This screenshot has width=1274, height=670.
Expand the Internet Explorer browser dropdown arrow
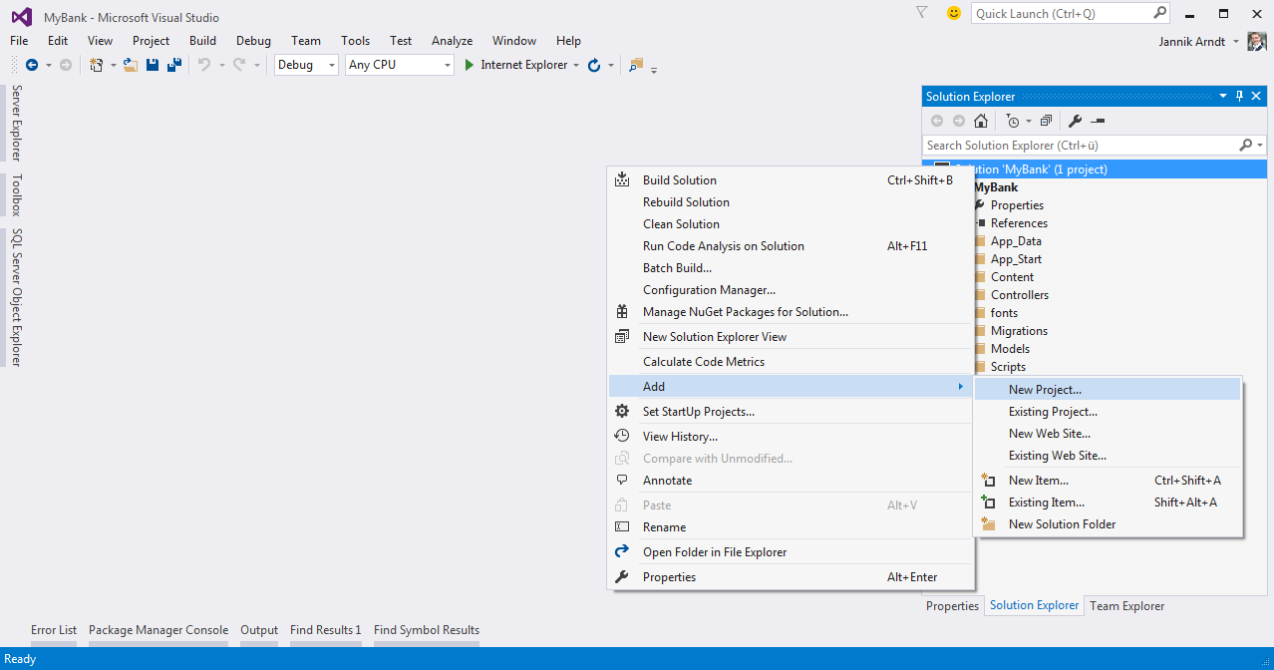[575, 66]
